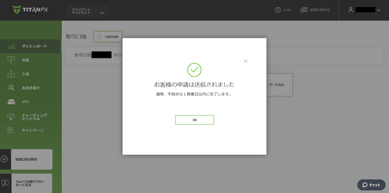Close the confirmation dialog with X

(x=246, y=61)
